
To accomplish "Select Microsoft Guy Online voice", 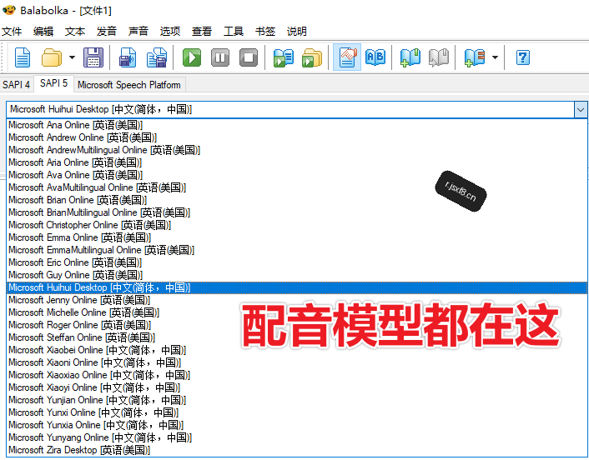I will (297, 275).
